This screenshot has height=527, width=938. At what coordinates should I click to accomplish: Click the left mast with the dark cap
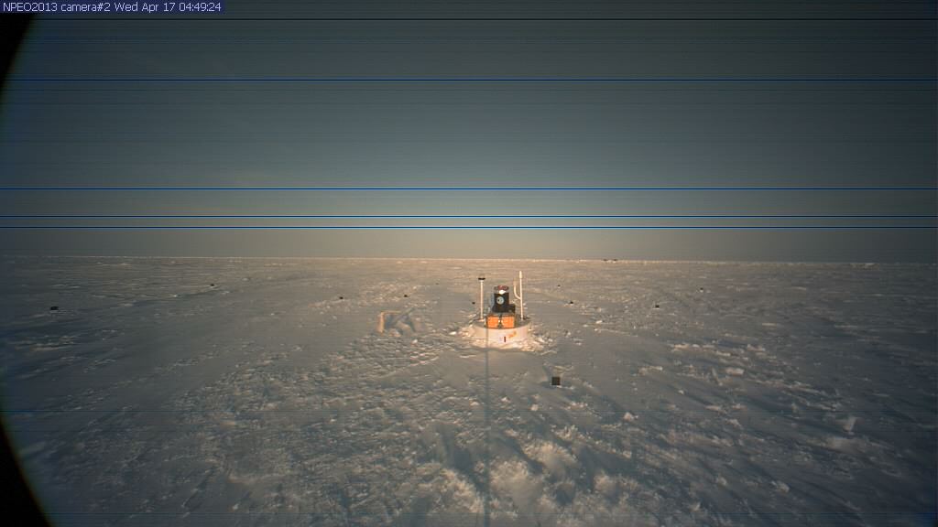[481, 295]
